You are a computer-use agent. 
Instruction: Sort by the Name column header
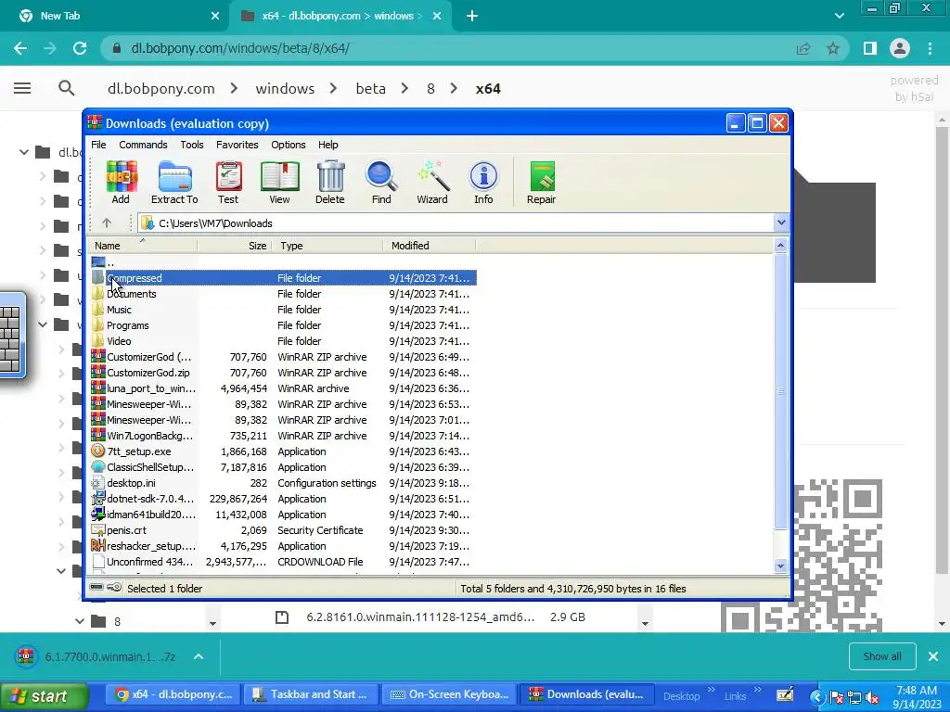pyautogui.click(x=142, y=245)
